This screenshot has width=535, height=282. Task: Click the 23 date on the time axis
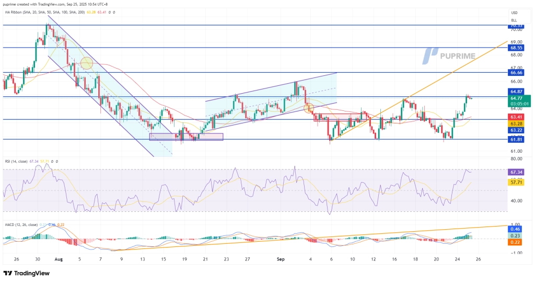point(227,260)
